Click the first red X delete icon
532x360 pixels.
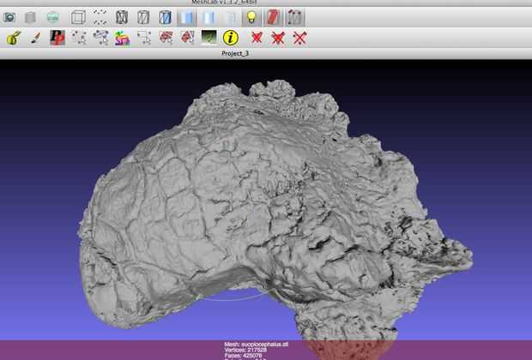[256, 38]
